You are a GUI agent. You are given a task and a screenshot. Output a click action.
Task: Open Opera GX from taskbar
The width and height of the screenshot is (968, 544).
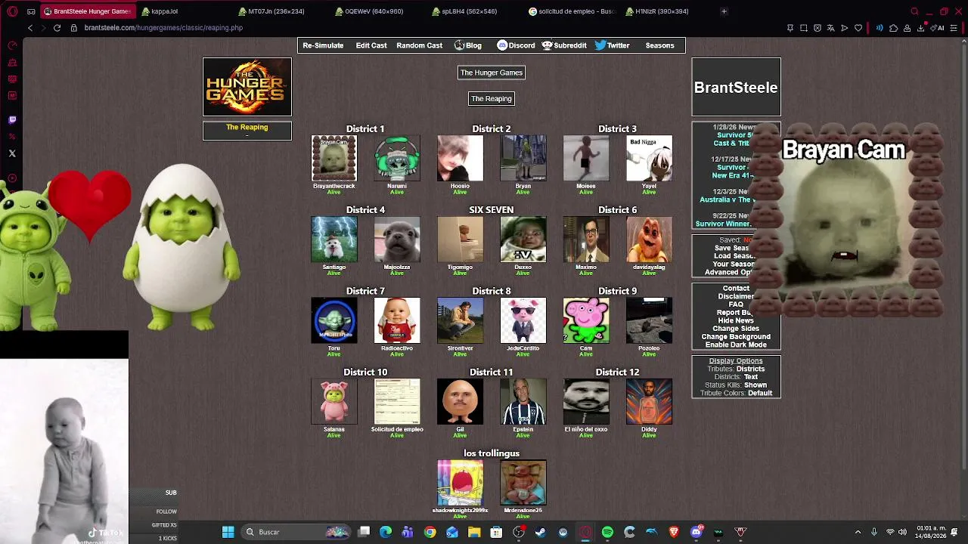[x=585, y=532]
